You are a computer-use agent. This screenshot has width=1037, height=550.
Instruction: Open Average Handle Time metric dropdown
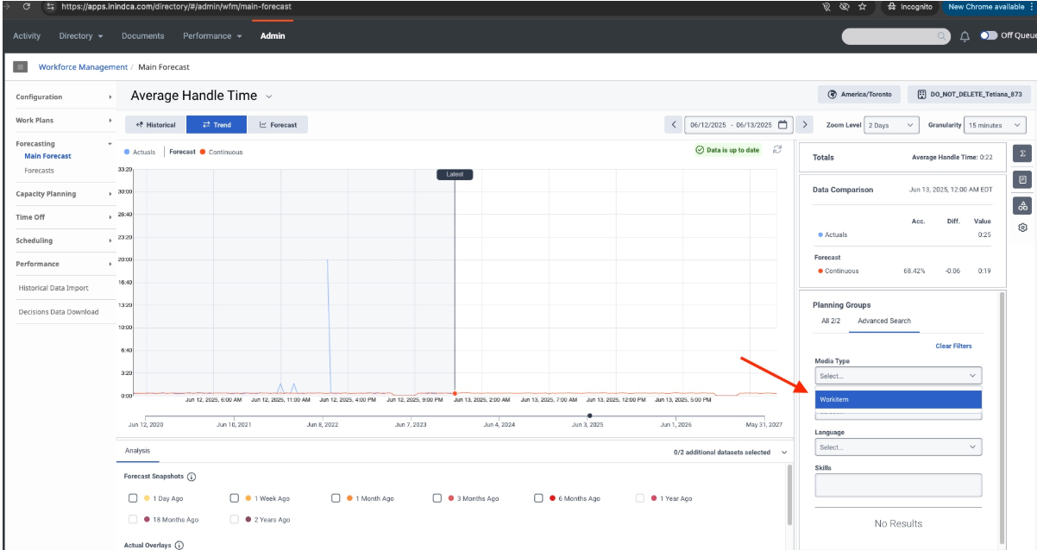tap(269, 97)
